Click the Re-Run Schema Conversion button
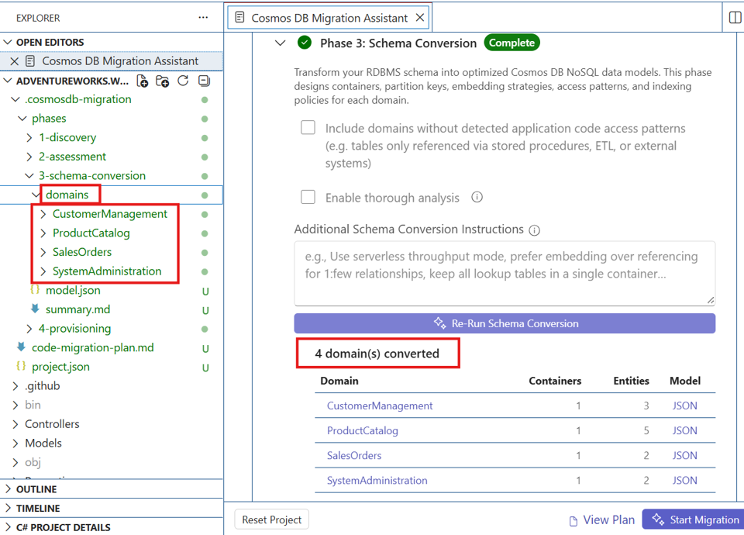The width and height of the screenshot is (744, 535). coord(505,323)
